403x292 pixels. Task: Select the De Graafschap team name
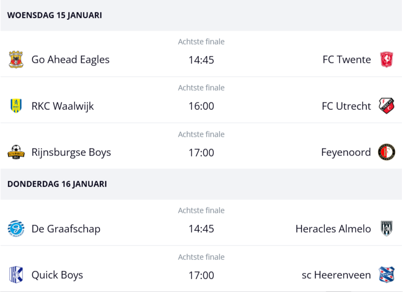click(66, 229)
